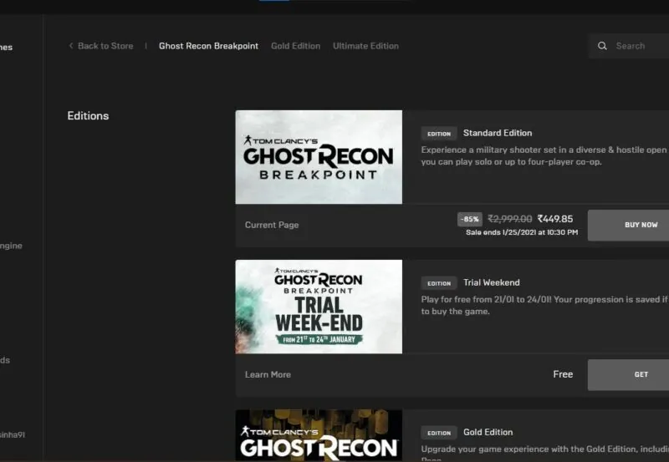Go back via Back to Store link
Screen dimensions: 669x462
[x=105, y=46]
